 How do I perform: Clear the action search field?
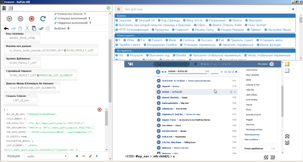tap(293, 8)
